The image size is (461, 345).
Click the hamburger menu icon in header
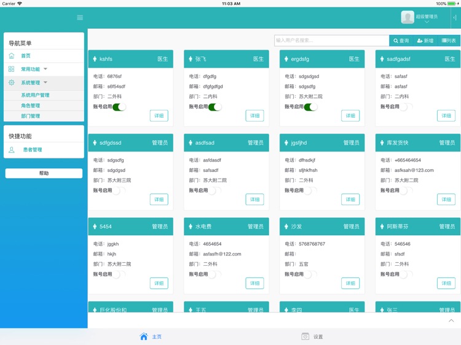click(x=80, y=17)
